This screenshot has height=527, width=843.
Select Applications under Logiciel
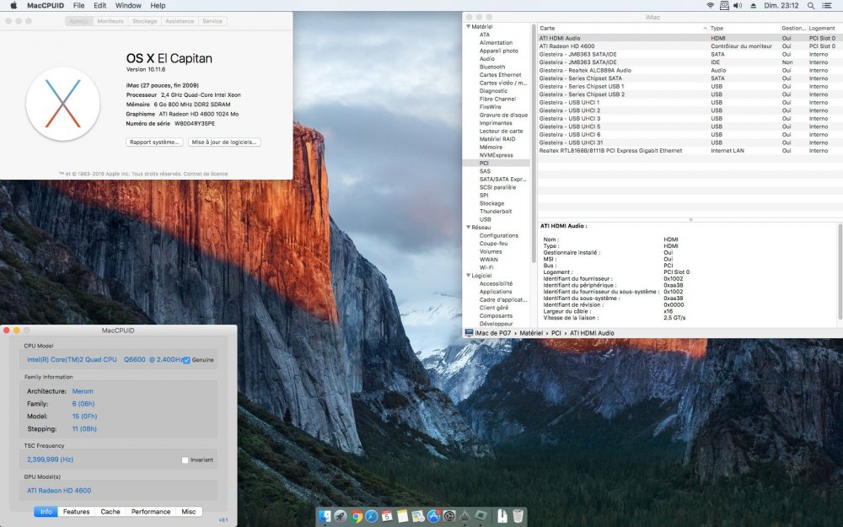tap(495, 292)
